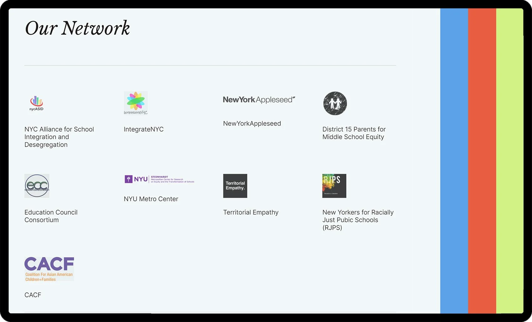
Task: Open the Territorial Empathy text link
Action: 251,212
